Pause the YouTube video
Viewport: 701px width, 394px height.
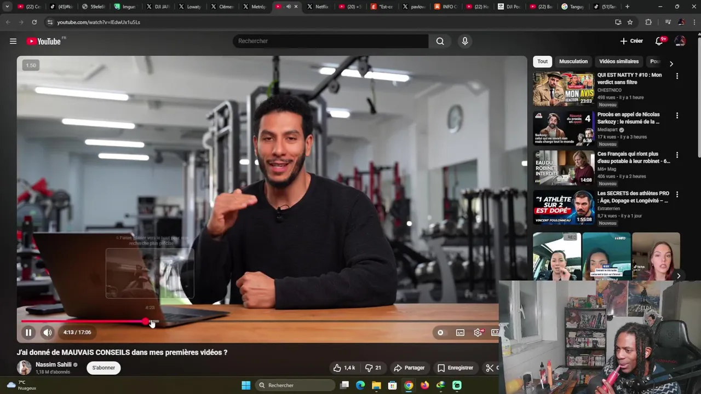pyautogui.click(x=28, y=332)
